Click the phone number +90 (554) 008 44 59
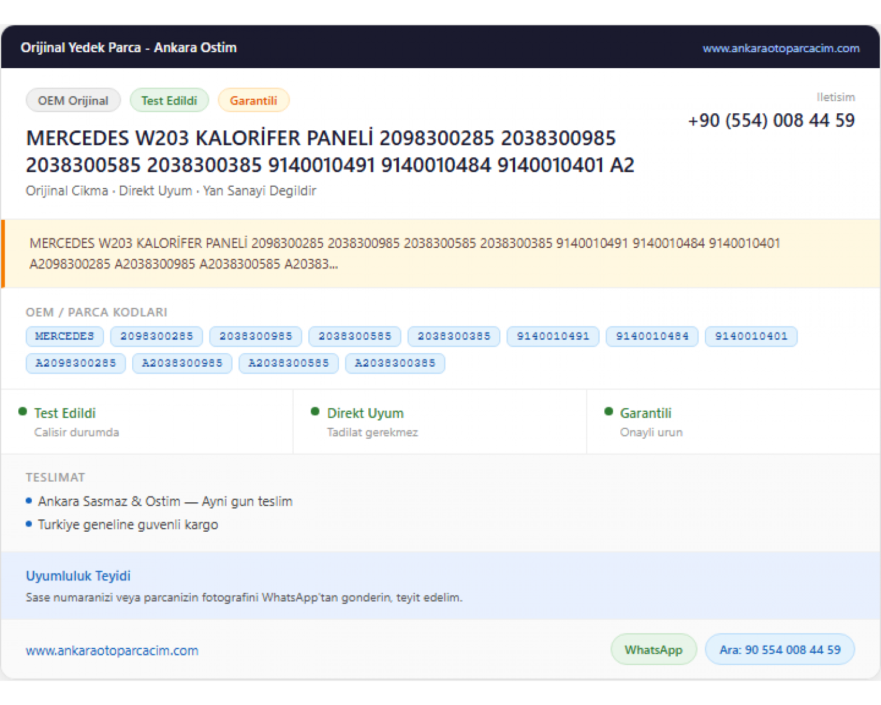 click(x=771, y=120)
